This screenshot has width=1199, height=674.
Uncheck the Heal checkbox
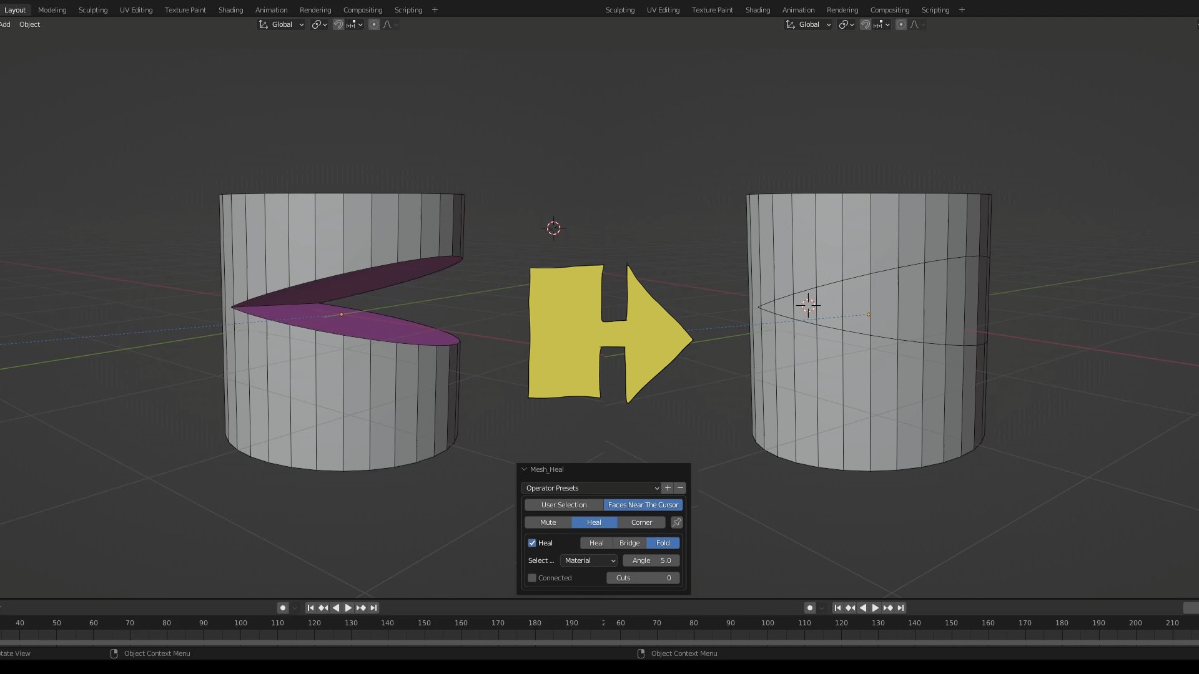532,543
